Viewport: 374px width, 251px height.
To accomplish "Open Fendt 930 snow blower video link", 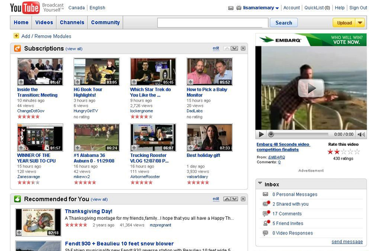I will click(x=119, y=243).
